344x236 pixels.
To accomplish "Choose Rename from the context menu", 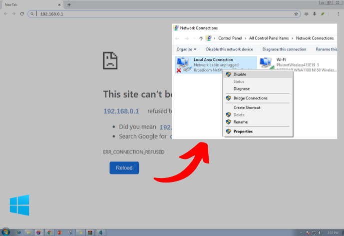I will (x=258, y=122).
